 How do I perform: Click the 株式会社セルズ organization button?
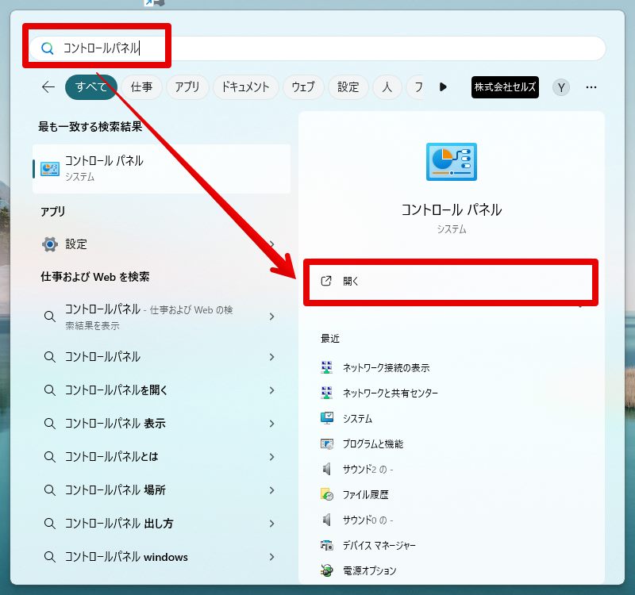(505, 87)
